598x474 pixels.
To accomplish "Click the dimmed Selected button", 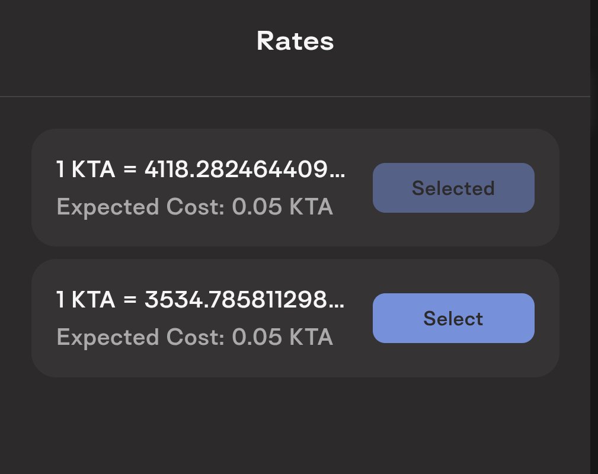I will (x=453, y=188).
